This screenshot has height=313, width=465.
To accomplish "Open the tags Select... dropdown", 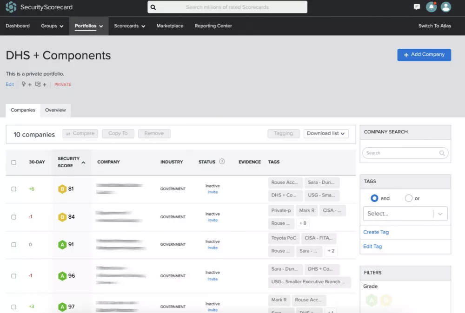I will click(405, 214).
